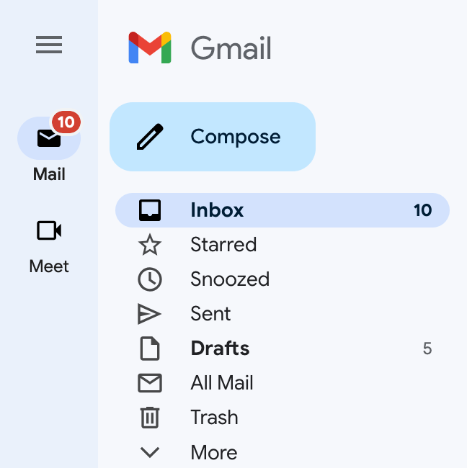The width and height of the screenshot is (467, 468).
Task: Click the Compose button
Action: click(x=213, y=137)
